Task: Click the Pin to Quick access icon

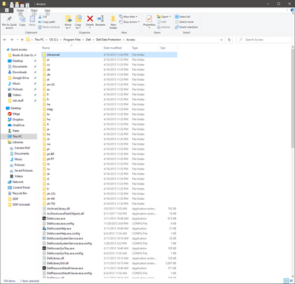Action: (10, 19)
